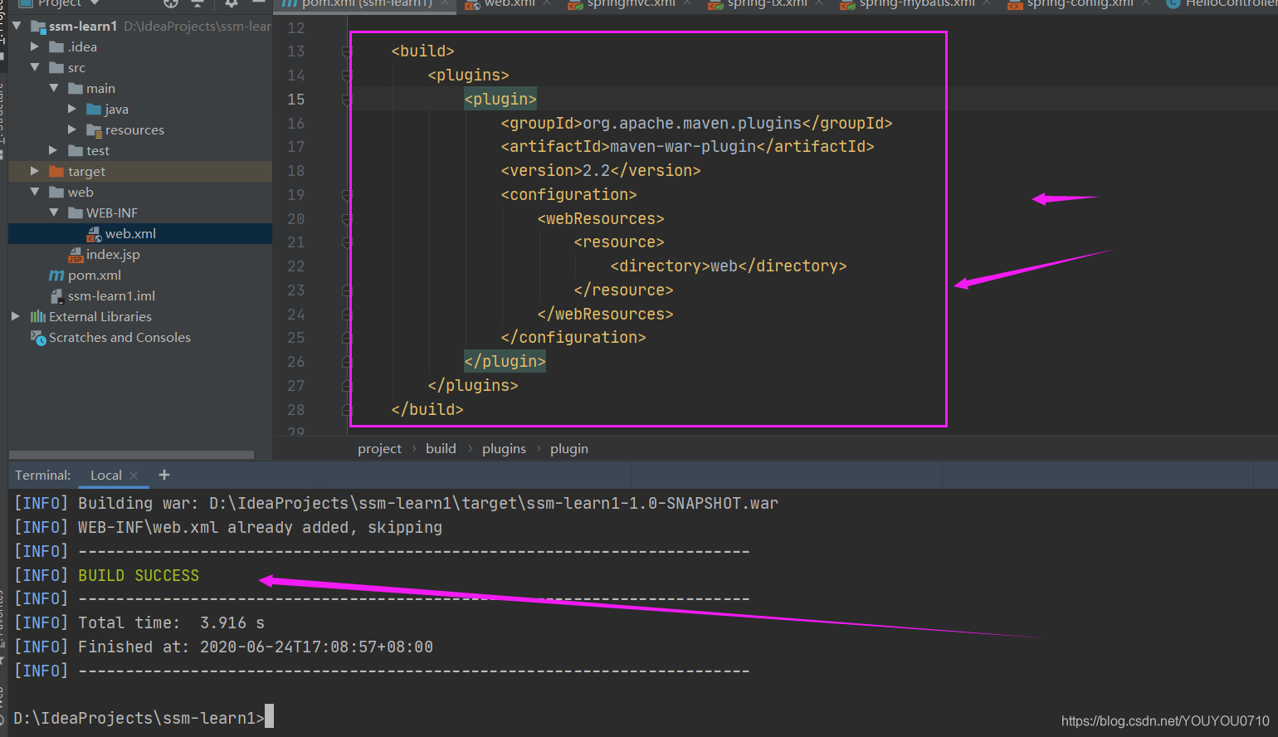Click the 'BUILD SUCCESS' terminal text
The height and width of the screenshot is (737, 1278).
tap(139, 576)
